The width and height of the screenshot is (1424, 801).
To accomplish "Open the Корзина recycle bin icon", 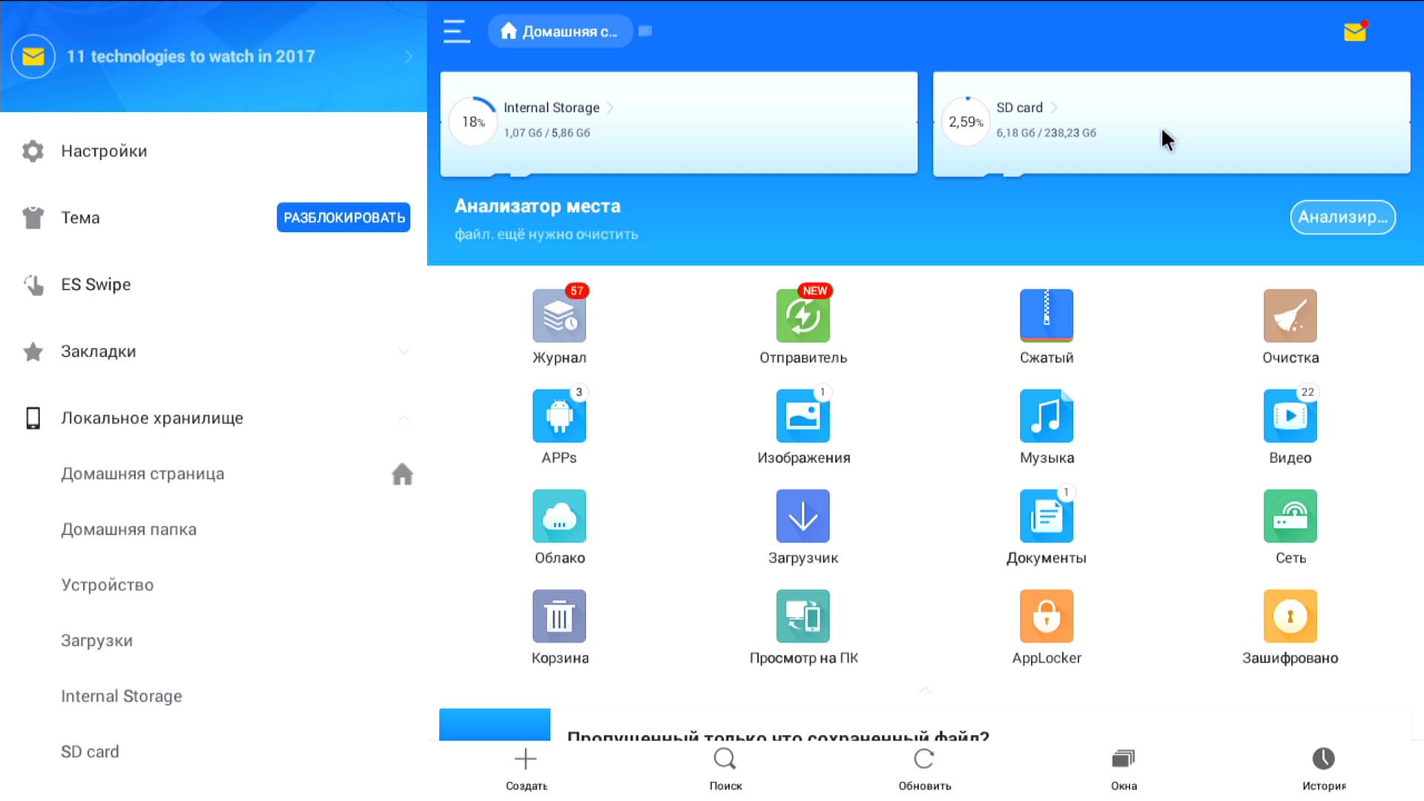I will coord(559,617).
